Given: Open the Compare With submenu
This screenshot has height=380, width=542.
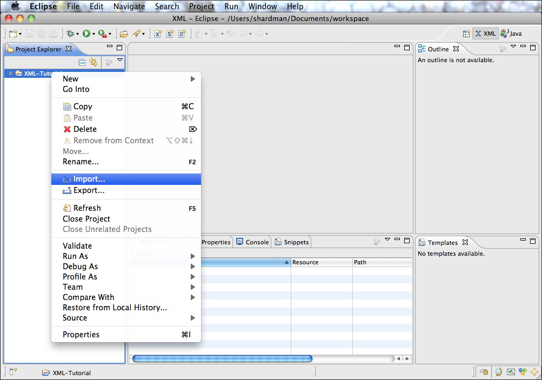Looking at the screenshot, I should tap(126, 297).
